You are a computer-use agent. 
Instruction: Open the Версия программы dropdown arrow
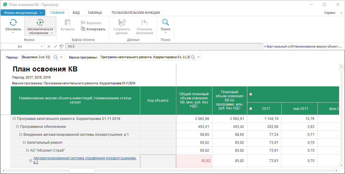coord(199,57)
